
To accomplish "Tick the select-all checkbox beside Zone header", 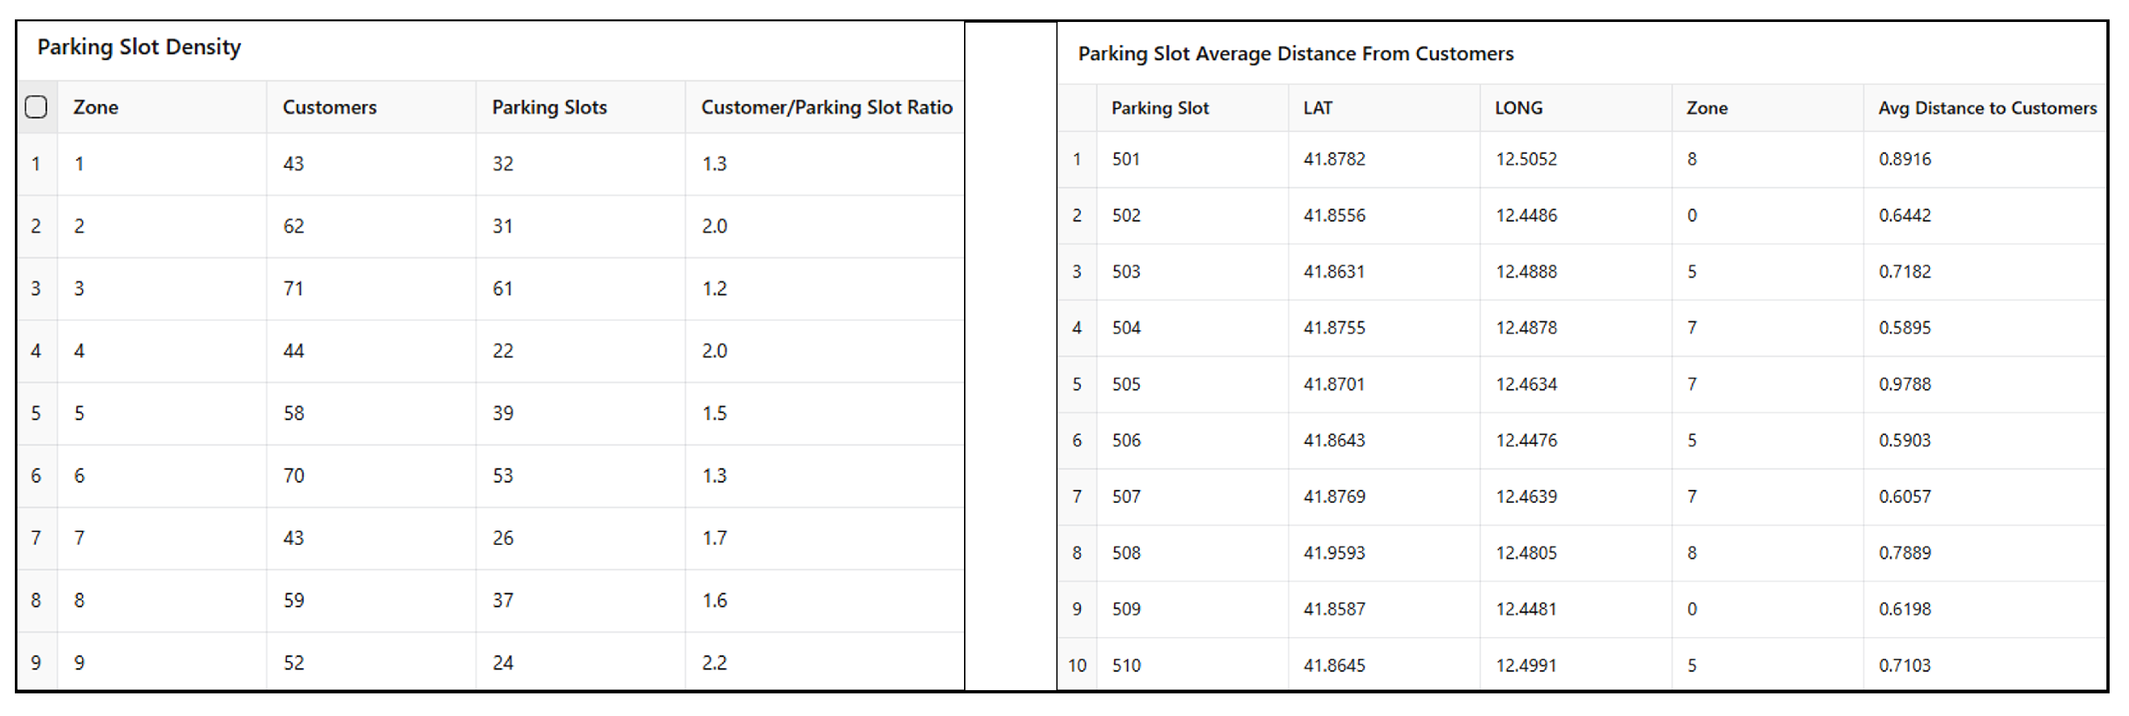I will click(x=36, y=107).
